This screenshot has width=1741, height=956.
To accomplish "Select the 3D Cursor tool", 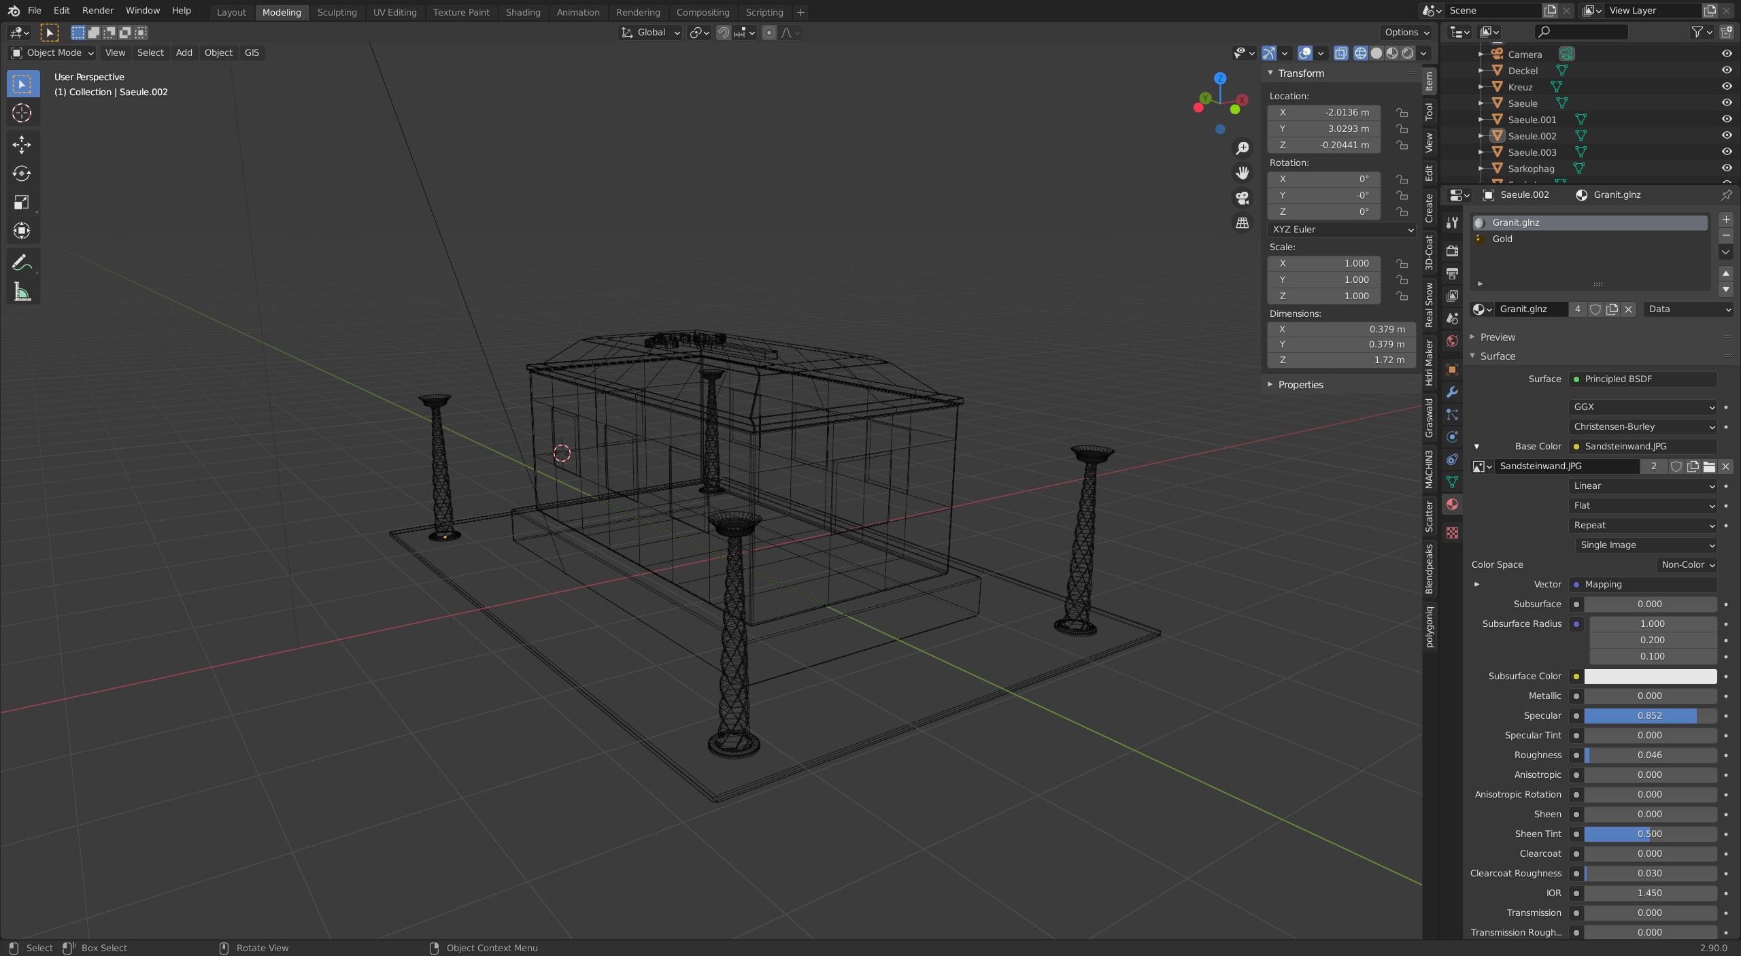I will [22, 113].
